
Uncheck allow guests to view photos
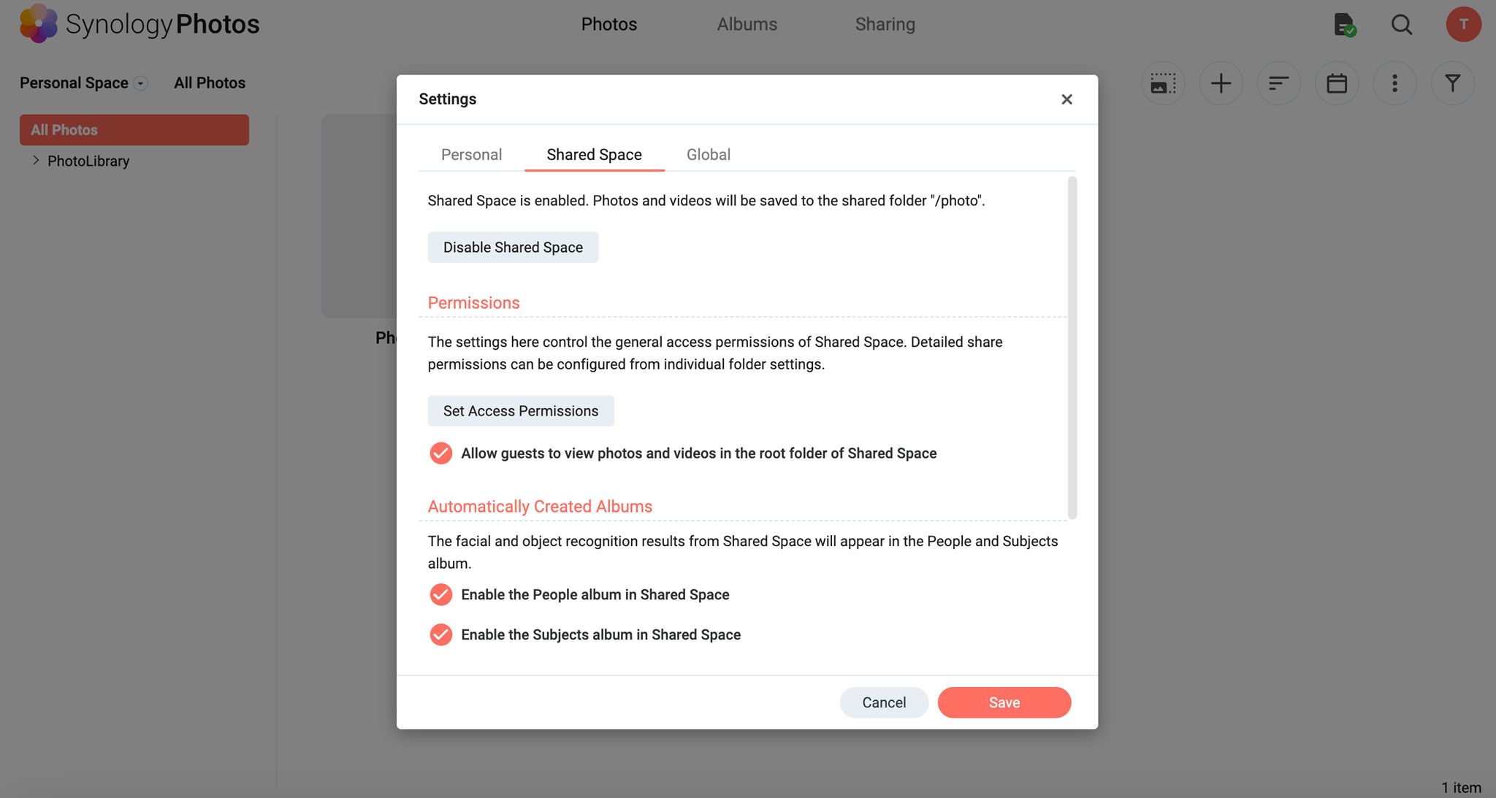(x=440, y=453)
